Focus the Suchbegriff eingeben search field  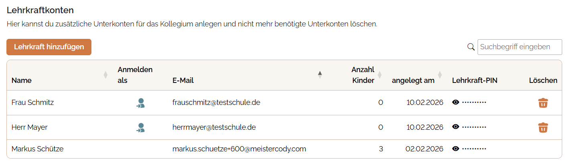pos(520,47)
